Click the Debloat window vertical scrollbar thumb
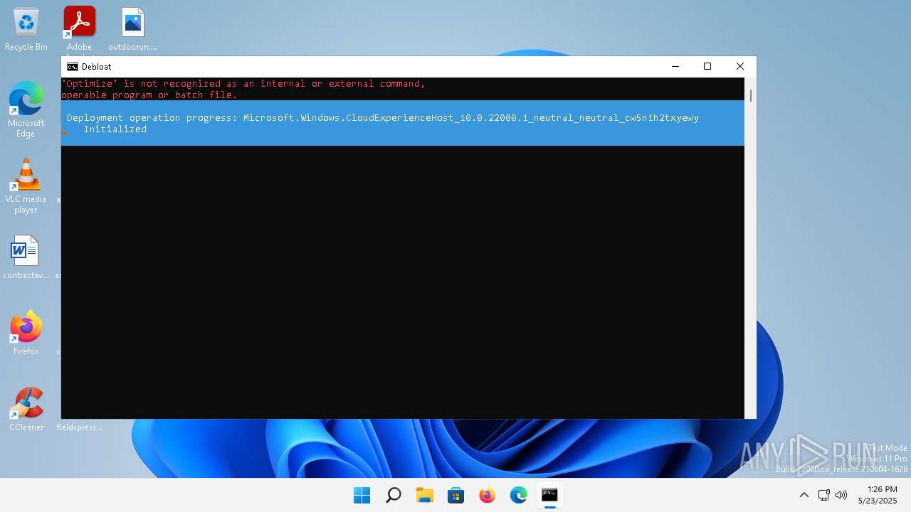The image size is (911, 512). (x=751, y=95)
